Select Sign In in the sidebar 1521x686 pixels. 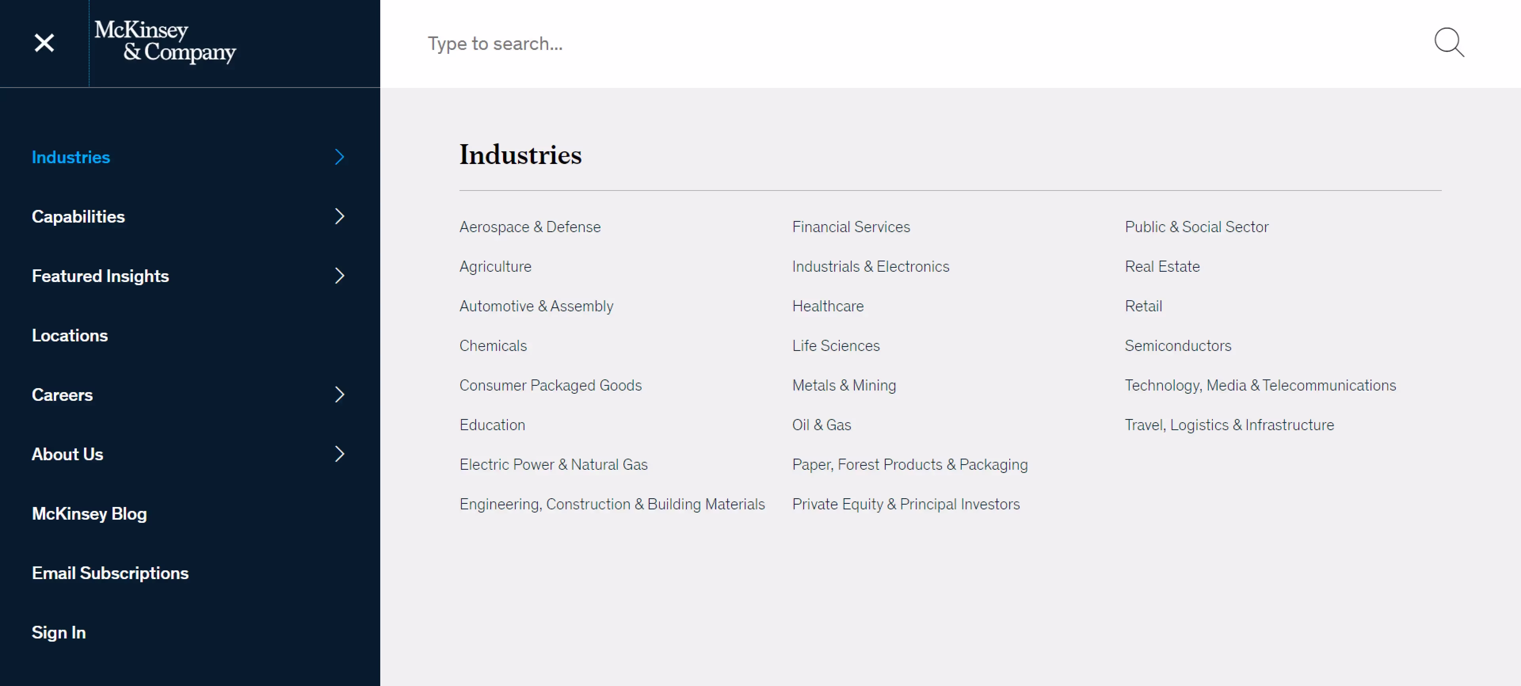coord(59,632)
